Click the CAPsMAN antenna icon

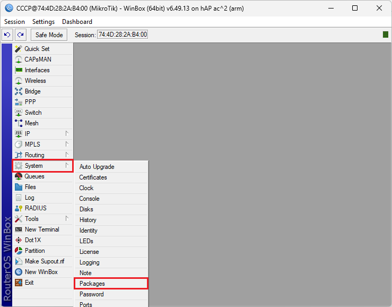tap(19, 59)
